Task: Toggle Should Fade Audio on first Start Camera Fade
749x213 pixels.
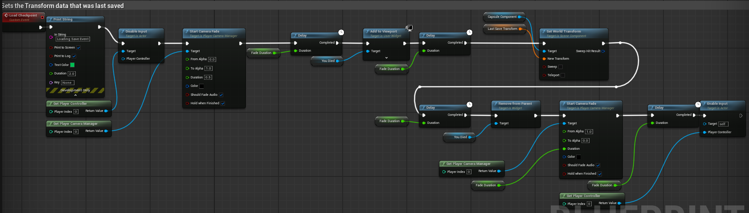Action: tap(221, 95)
